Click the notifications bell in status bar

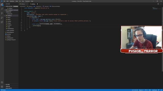click(x=161, y=90)
